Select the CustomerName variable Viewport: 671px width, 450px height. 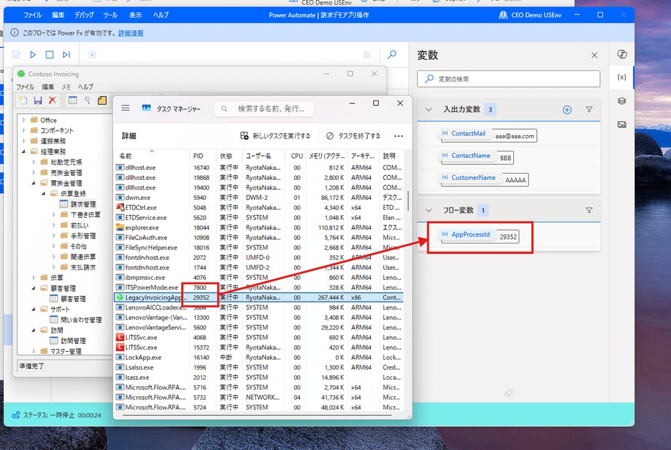469,178
